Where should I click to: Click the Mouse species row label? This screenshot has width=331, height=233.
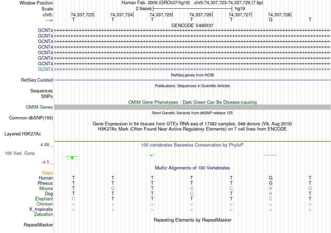coord(46,189)
